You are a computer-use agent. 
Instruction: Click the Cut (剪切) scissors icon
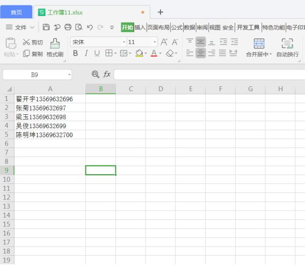click(x=26, y=42)
